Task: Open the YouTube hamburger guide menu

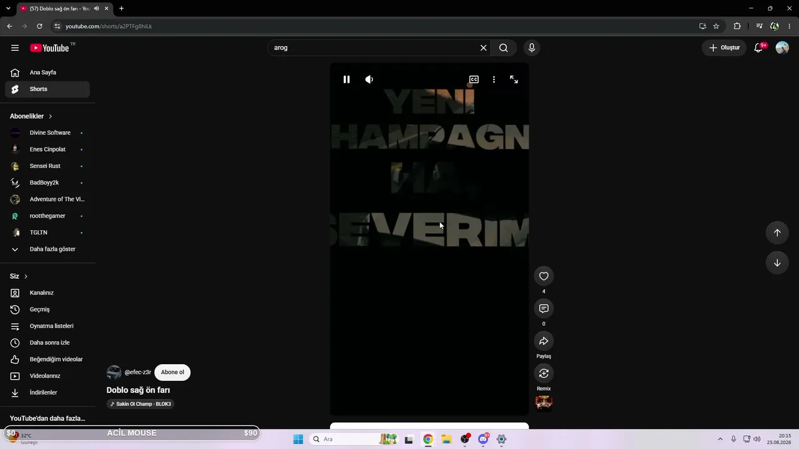Action: (15, 48)
